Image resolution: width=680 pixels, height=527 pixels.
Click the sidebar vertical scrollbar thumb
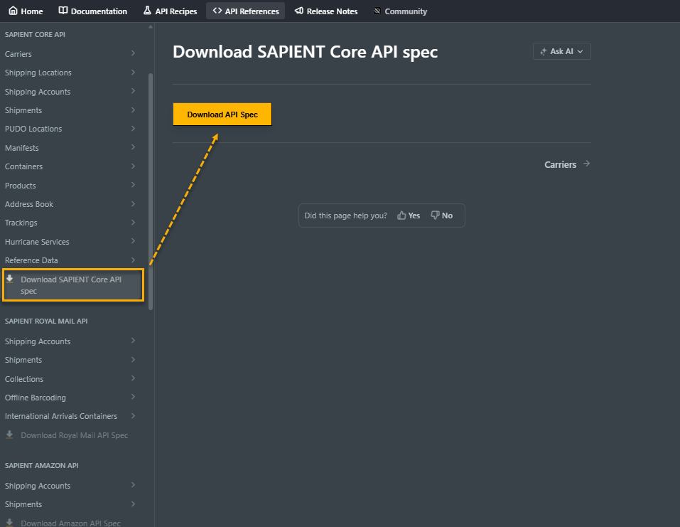(151, 191)
